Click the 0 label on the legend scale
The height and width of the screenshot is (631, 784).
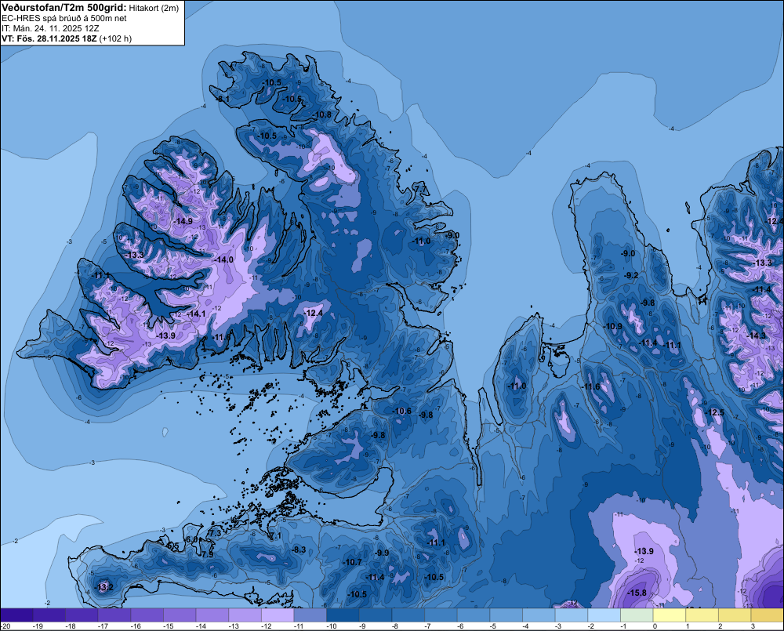(x=655, y=626)
